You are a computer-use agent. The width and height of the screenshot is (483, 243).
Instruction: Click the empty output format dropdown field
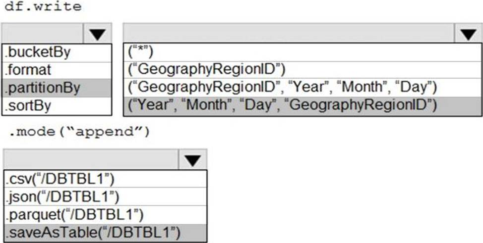click(x=91, y=160)
